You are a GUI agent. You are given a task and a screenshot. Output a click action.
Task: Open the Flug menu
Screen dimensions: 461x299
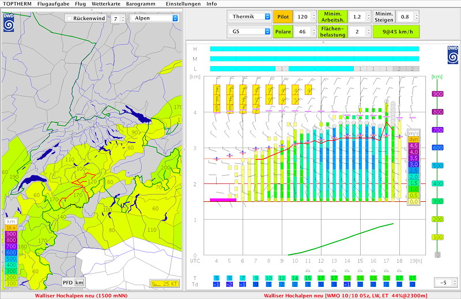click(x=80, y=4)
